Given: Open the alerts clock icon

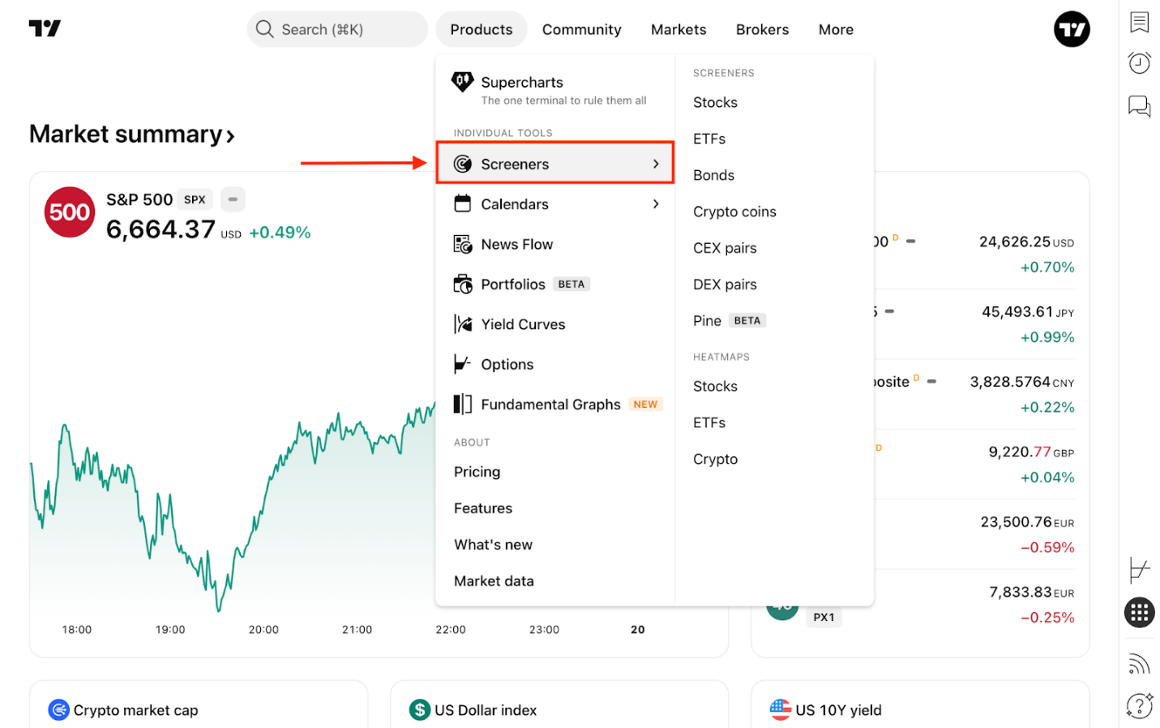Looking at the screenshot, I should point(1139,62).
